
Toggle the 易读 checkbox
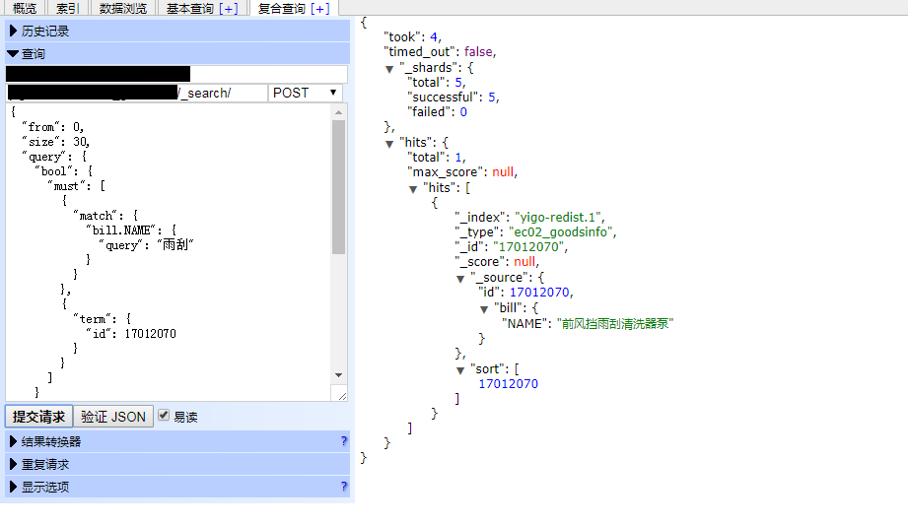[164, 415]
